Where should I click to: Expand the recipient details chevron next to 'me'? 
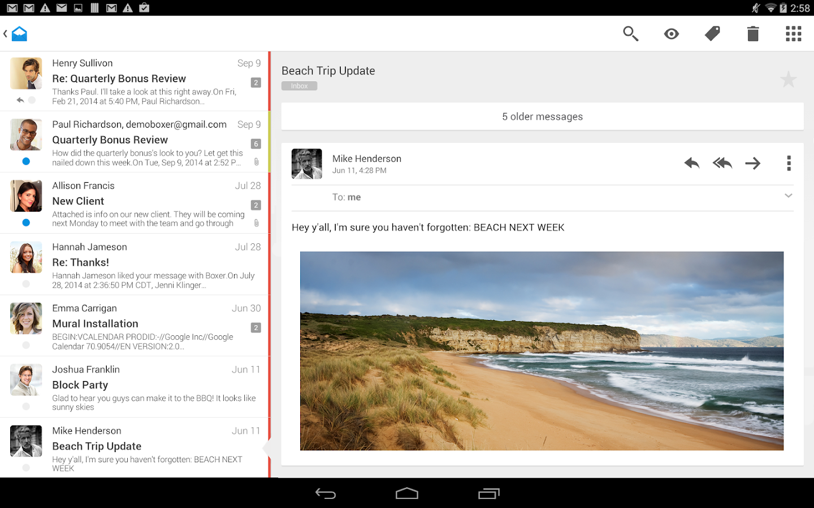(x=788, y=196)
